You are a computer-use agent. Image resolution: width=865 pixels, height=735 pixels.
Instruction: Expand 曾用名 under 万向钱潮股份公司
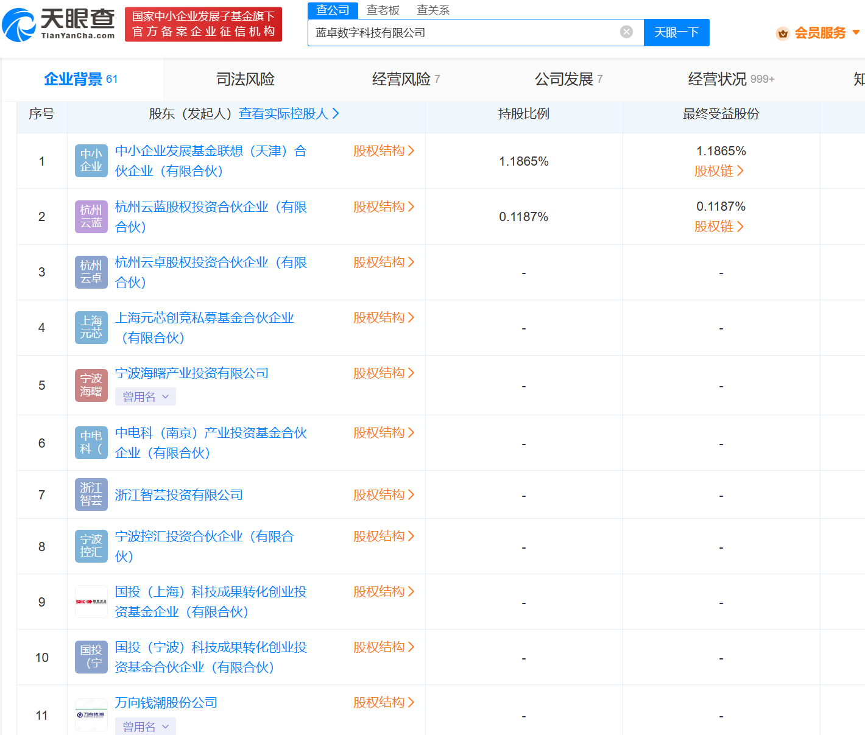coord(146,726)
